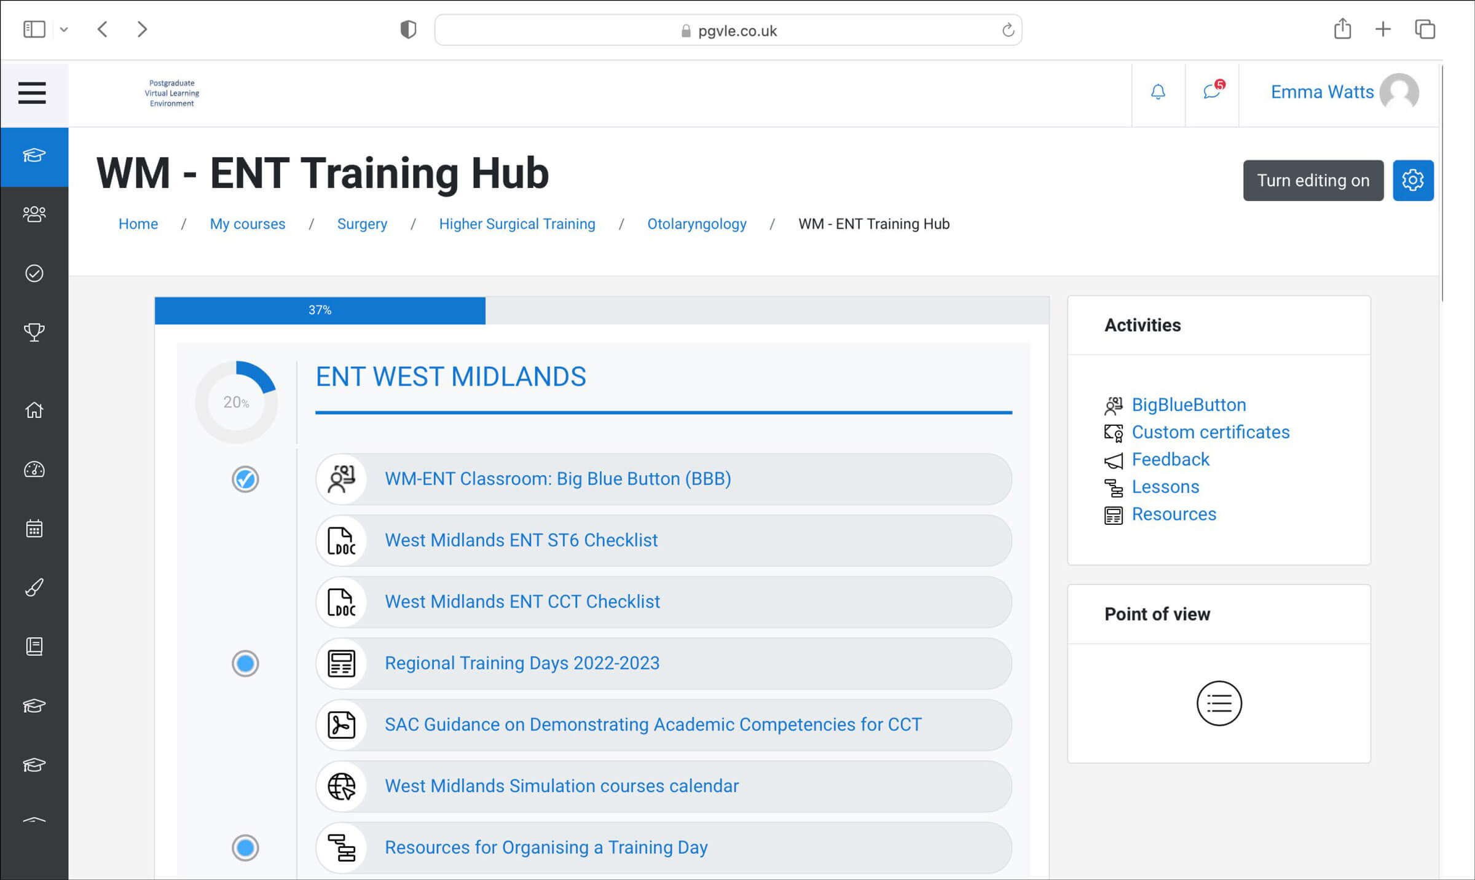Viewport: 1475px width, 880px height.
Task: Toggle completion for WM-ENT Classroom BBB
Action: 245,479
